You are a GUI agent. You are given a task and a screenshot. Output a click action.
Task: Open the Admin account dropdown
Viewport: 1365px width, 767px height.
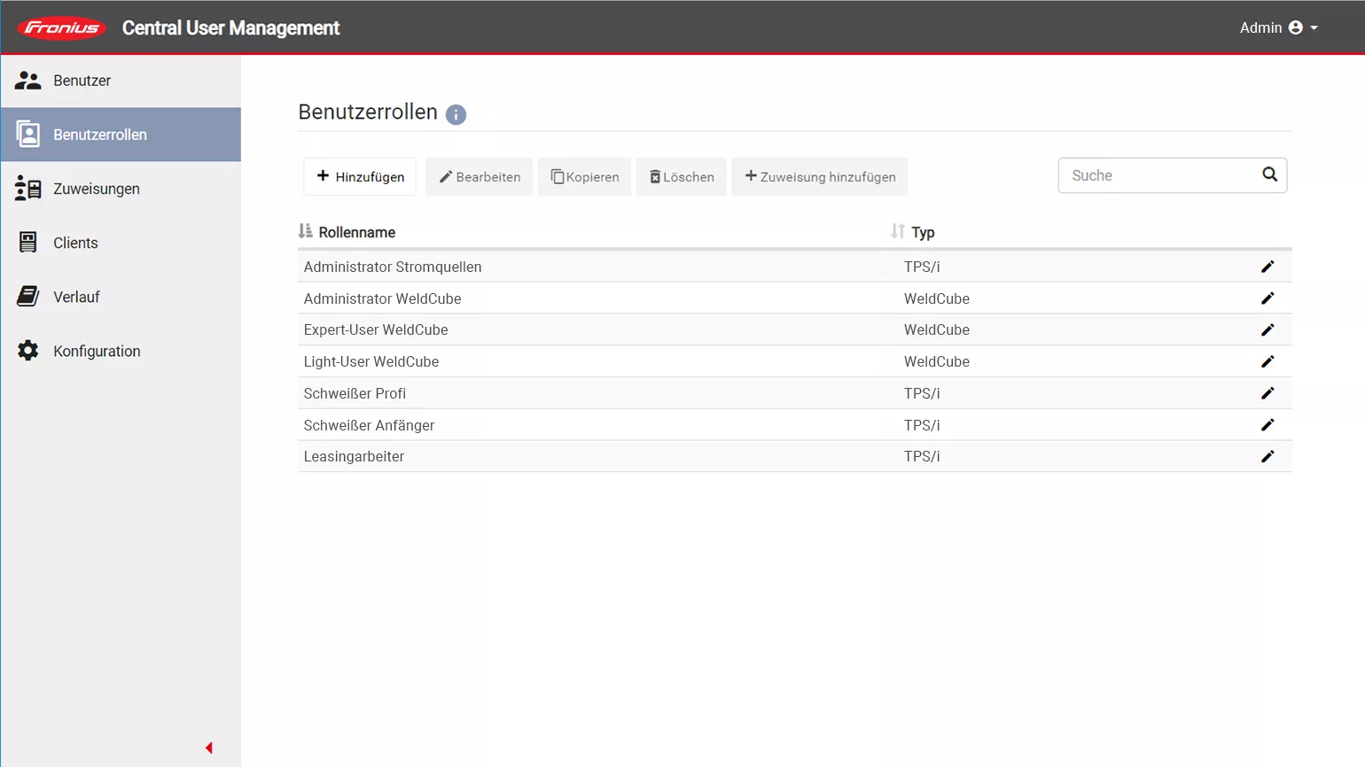tap(1278, 27)
